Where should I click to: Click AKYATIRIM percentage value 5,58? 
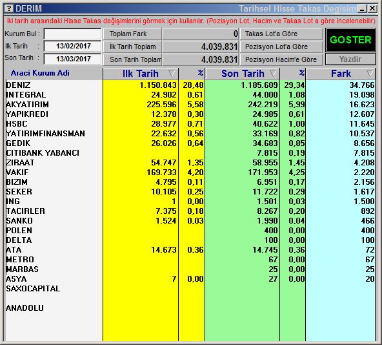pos(196,105)
